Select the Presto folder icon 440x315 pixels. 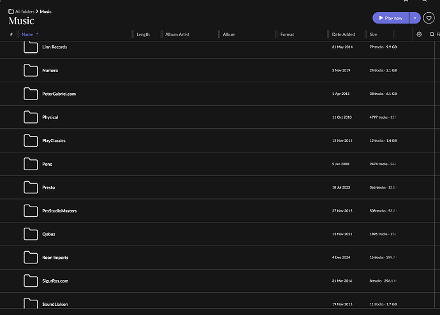click(31, 187)
